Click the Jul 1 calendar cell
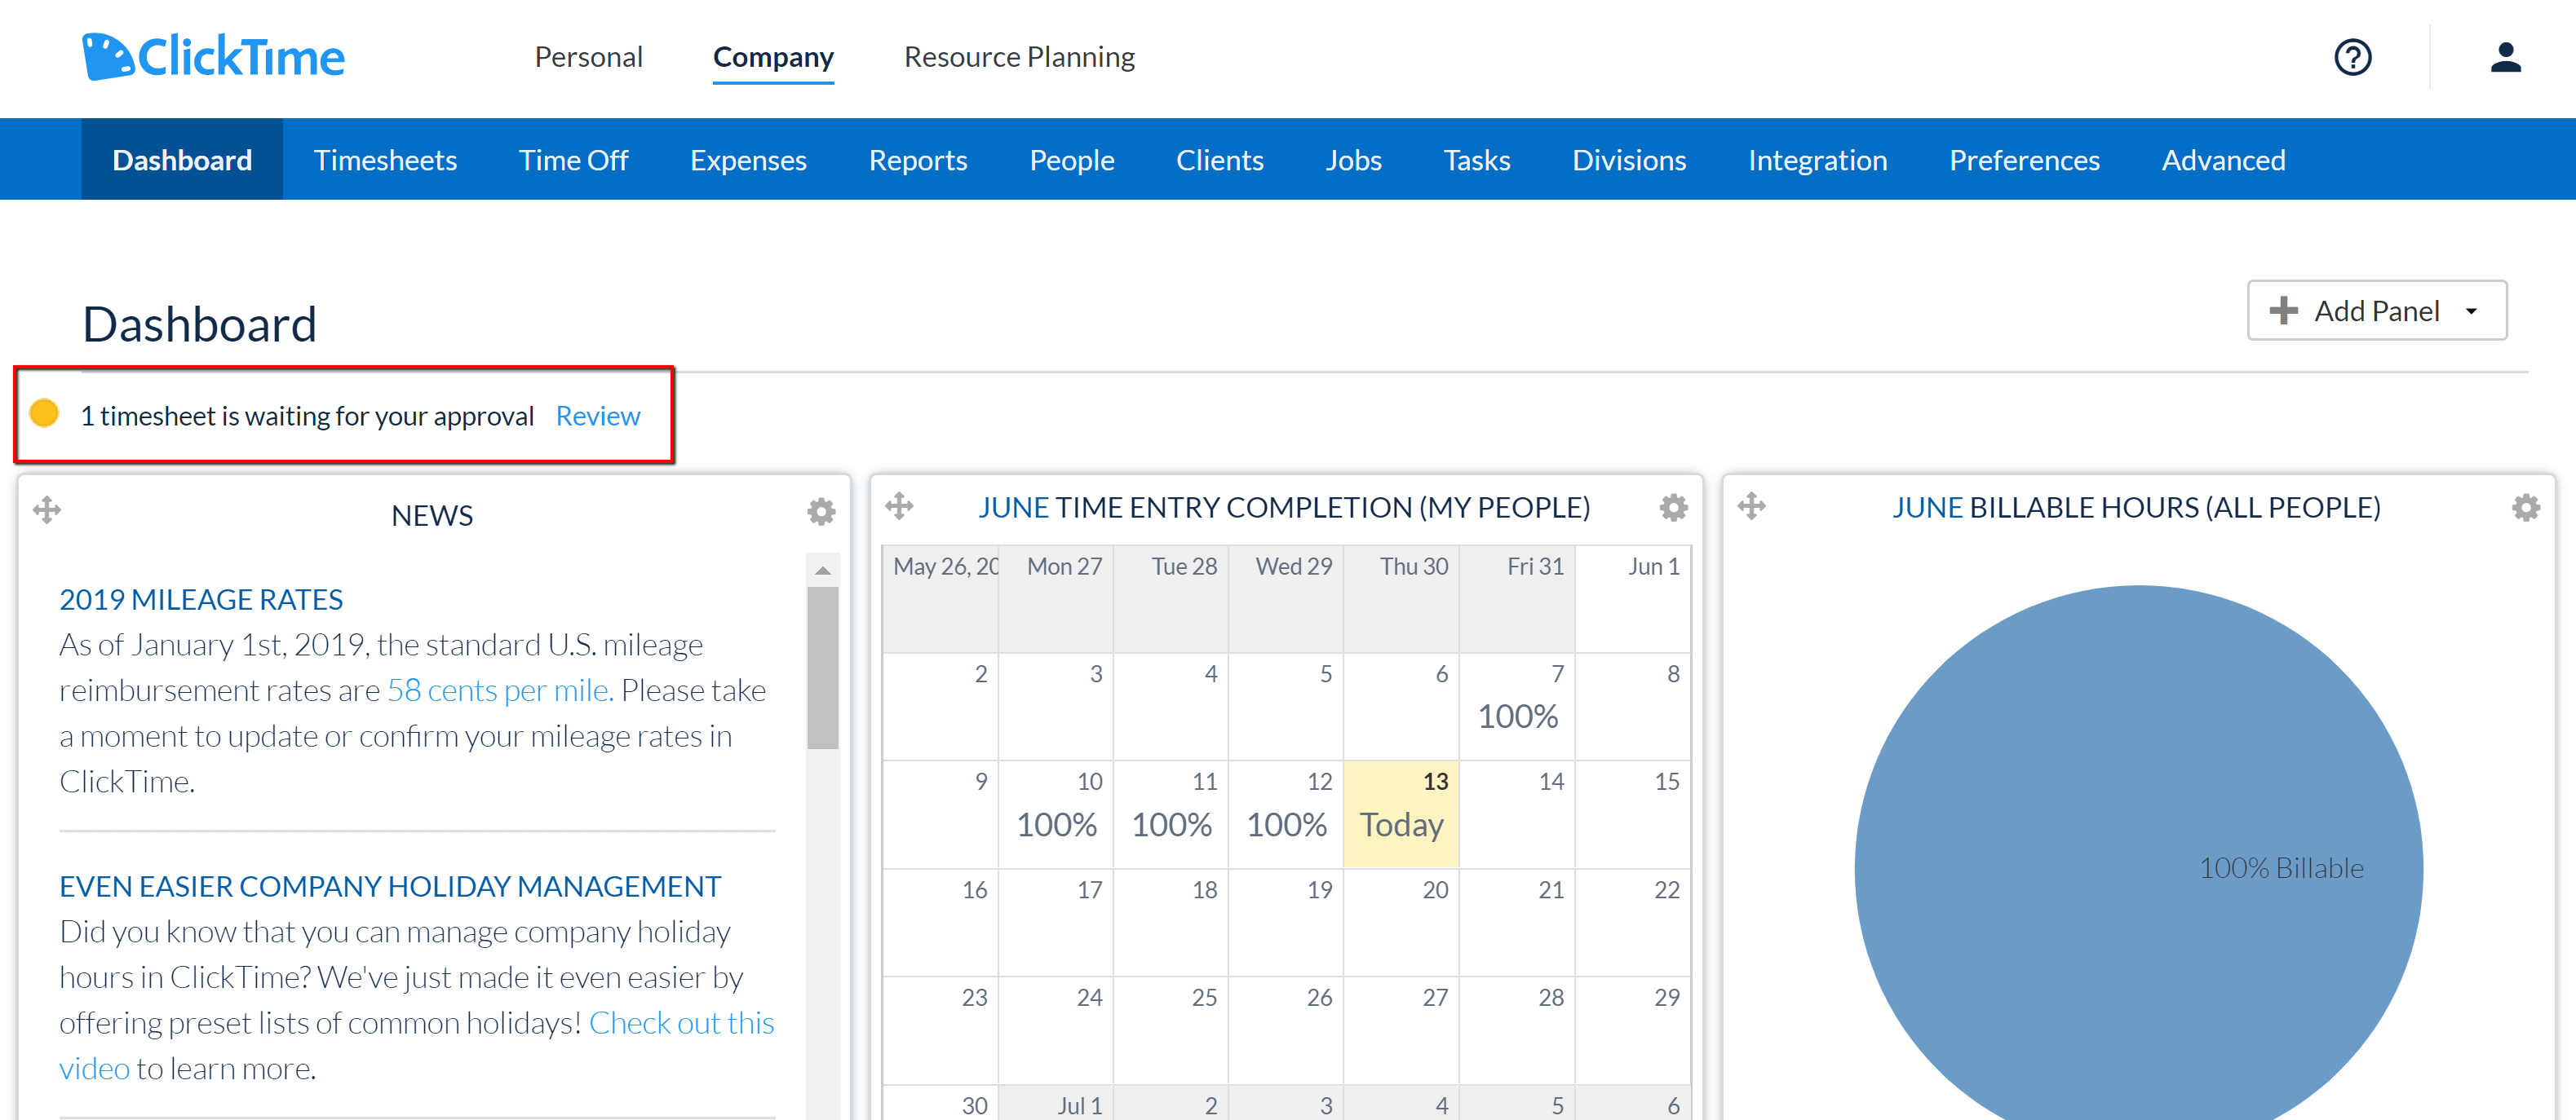The width and height of the screenshot is (2576, 1120). pyautogui.click(x=1056, y=1103)
